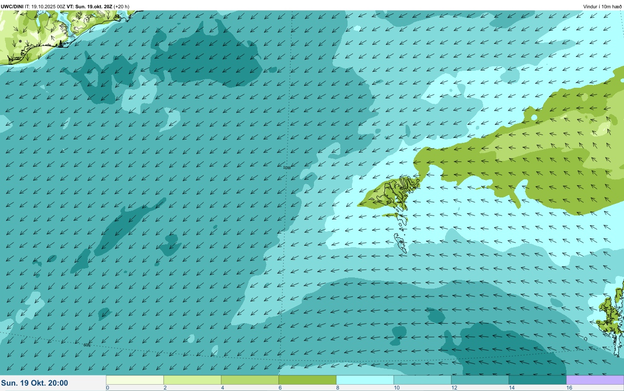Screen dimensions: 624x391
Task: Click the dark teal 14–16 legend swatch
Action: tap(538, 380)
